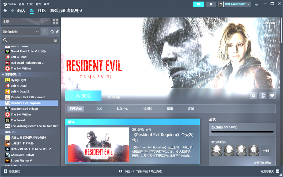Viewport: 283px width, 177px height.
Task: Click the announcements megaphone icon
Action: [x=198, y=4]
